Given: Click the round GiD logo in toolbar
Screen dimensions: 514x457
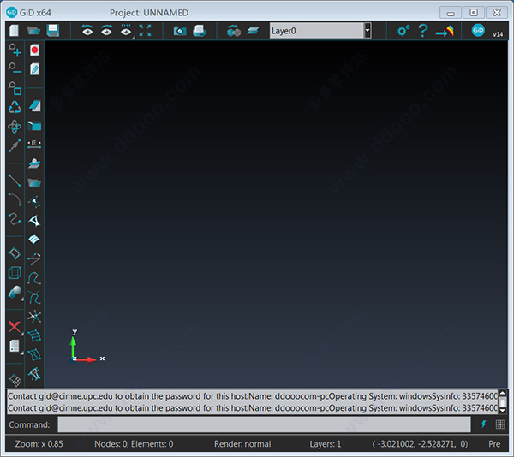Looking at the screenshot, I should [x=478, y=30].
